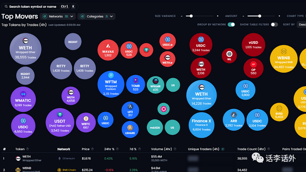Enable the Show Table Filters toggle
This screenshot has width=306, height=172.
click(274, 25)
